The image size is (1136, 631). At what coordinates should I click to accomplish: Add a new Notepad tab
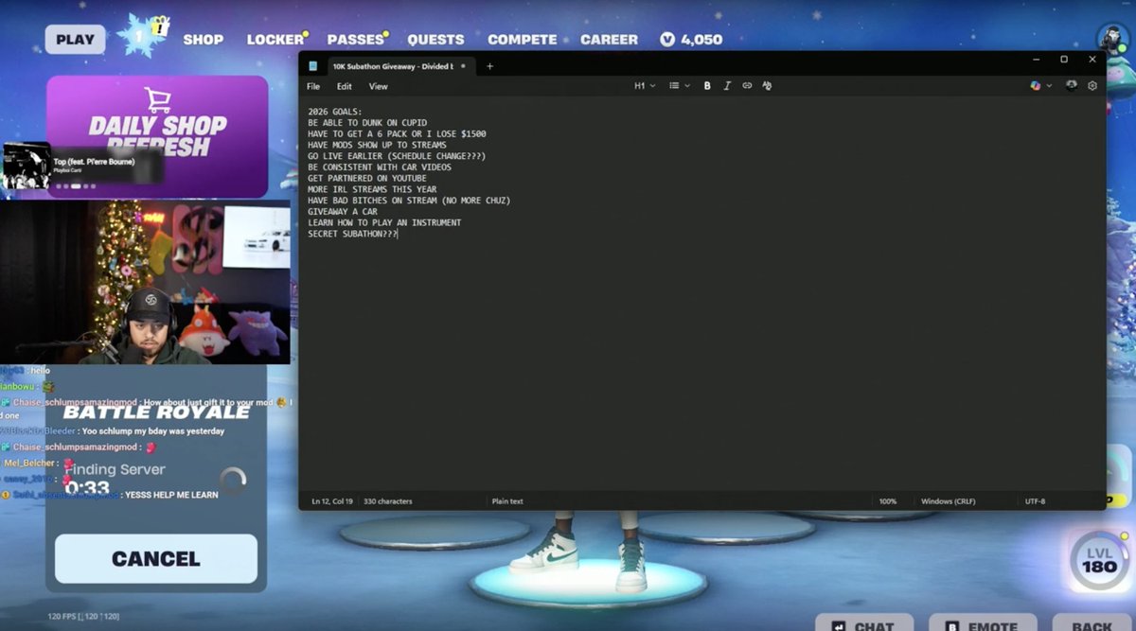(x=489, y=66)
